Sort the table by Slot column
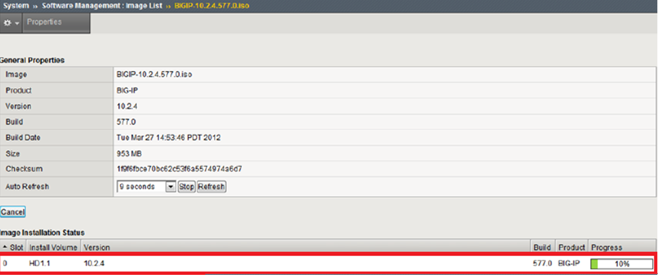658x275 pixels. tap(14, 247)
